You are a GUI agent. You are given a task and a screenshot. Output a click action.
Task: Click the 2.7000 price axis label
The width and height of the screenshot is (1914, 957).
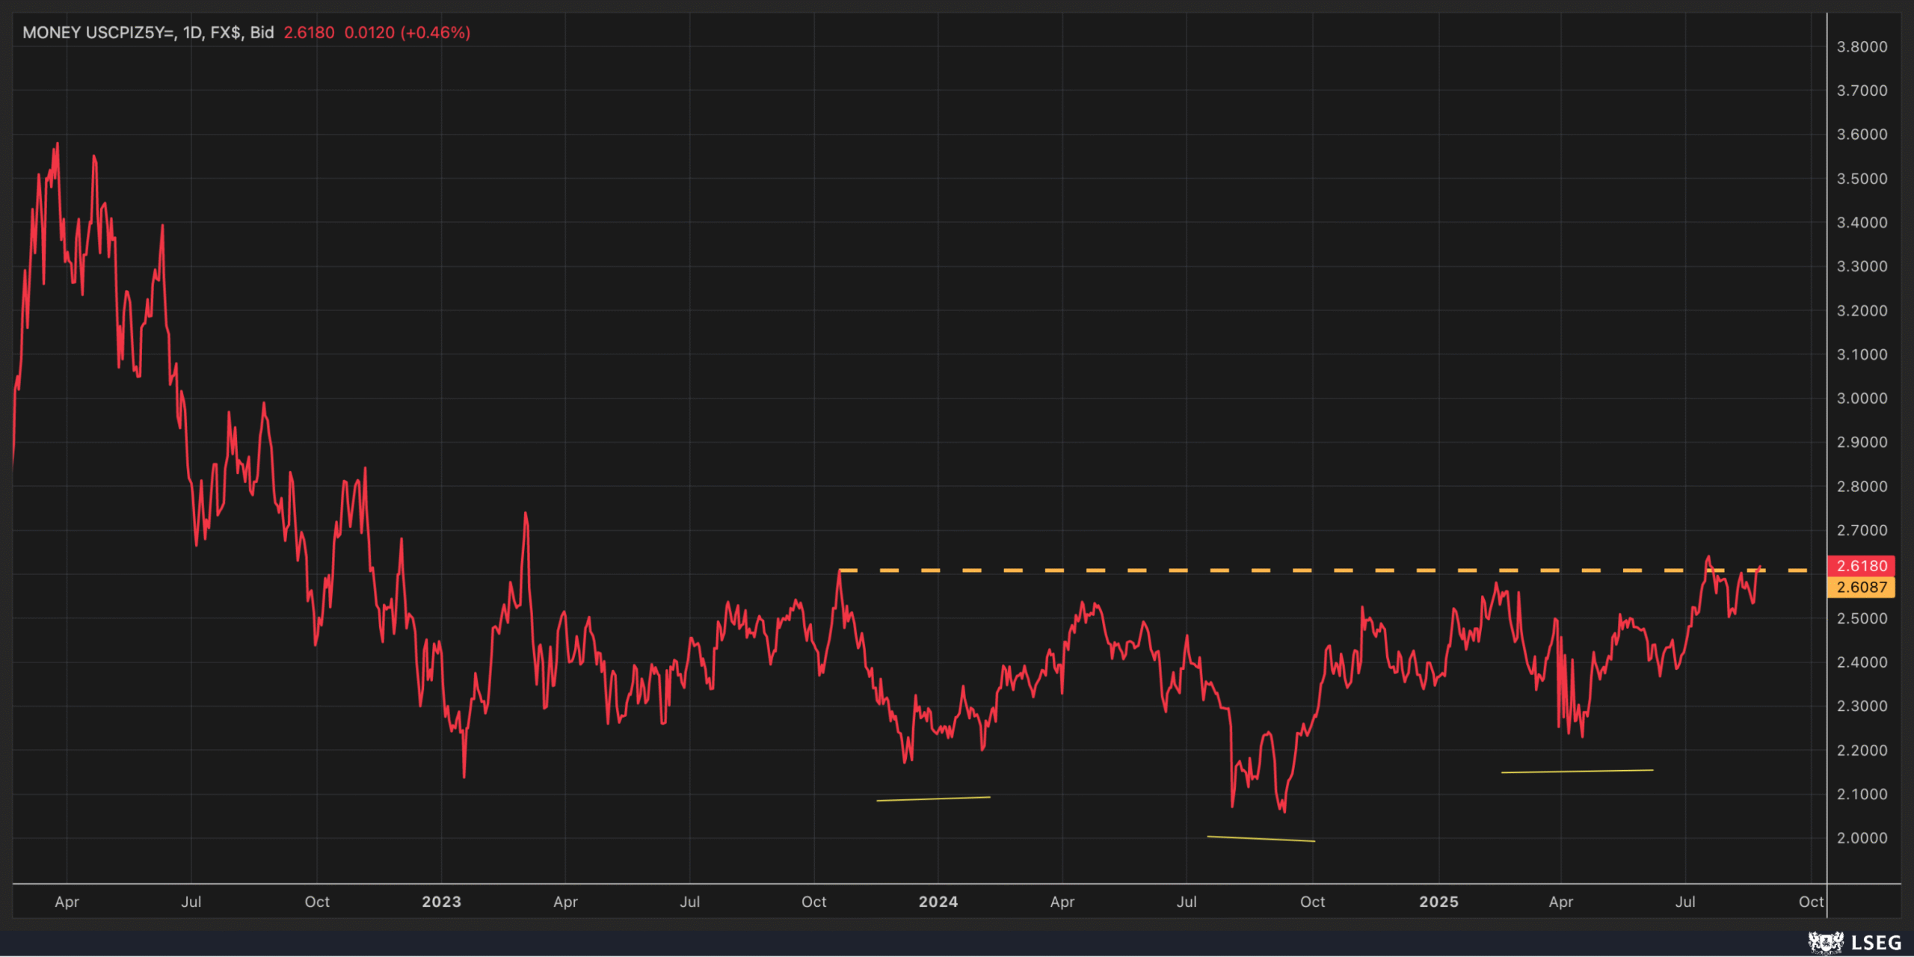1862,530
